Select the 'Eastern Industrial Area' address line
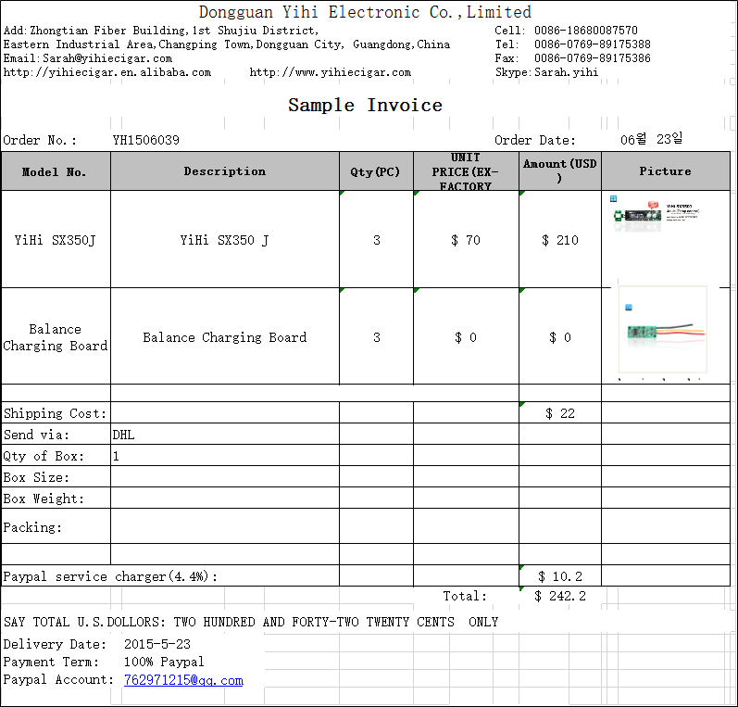The height and width of the screenshot is (707, 738). [227, 44]
